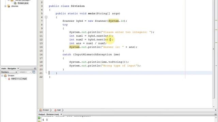
Task: Click 'InputMismatchException' in the catch clause
Action: click(x=93, y=55)
